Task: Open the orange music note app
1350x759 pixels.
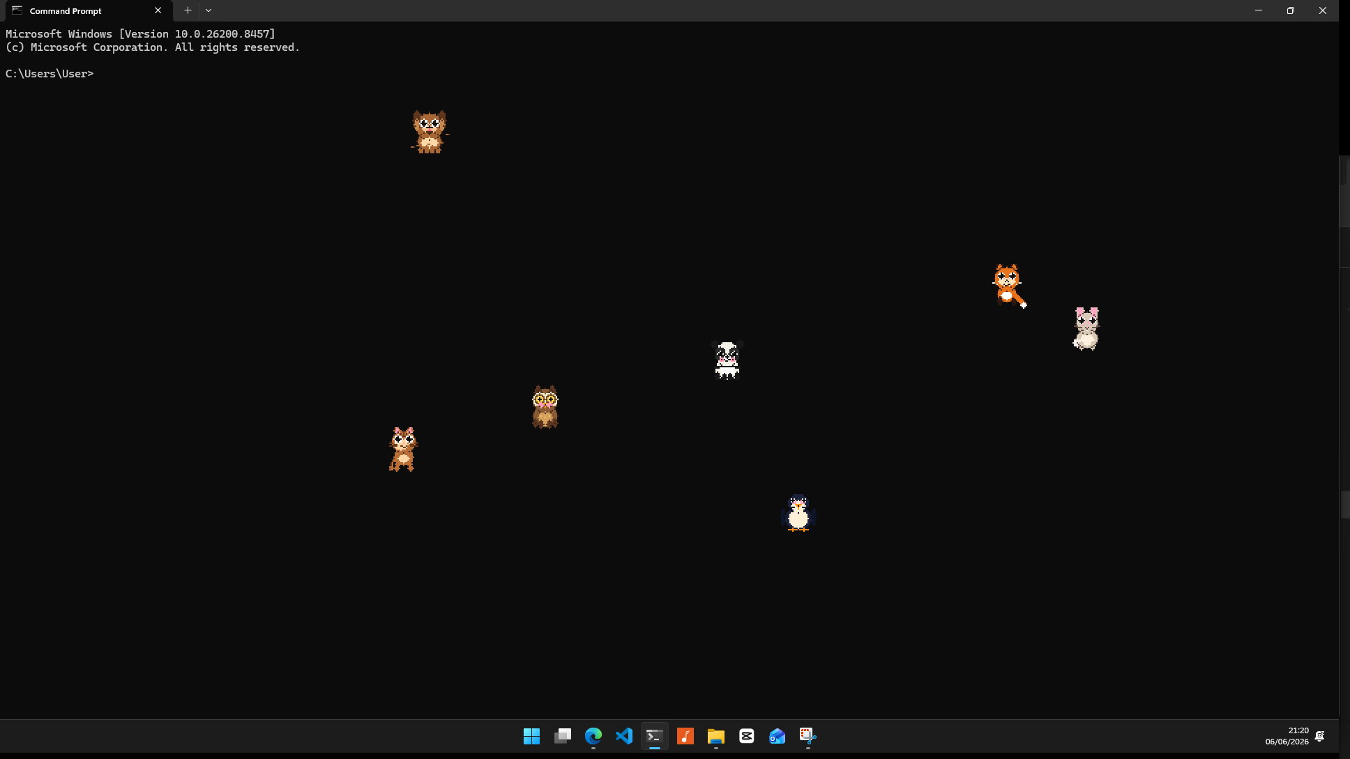Action: pyautogui.click(x=685, y=736)
